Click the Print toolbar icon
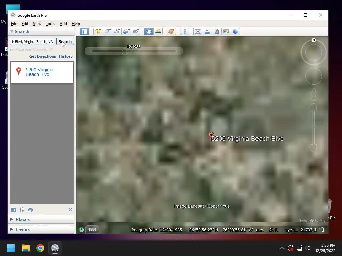 tap(207, 31)
